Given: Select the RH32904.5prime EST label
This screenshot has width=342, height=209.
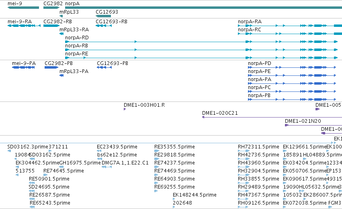Looking at the screenshot, I should click(x=258, y=171).
